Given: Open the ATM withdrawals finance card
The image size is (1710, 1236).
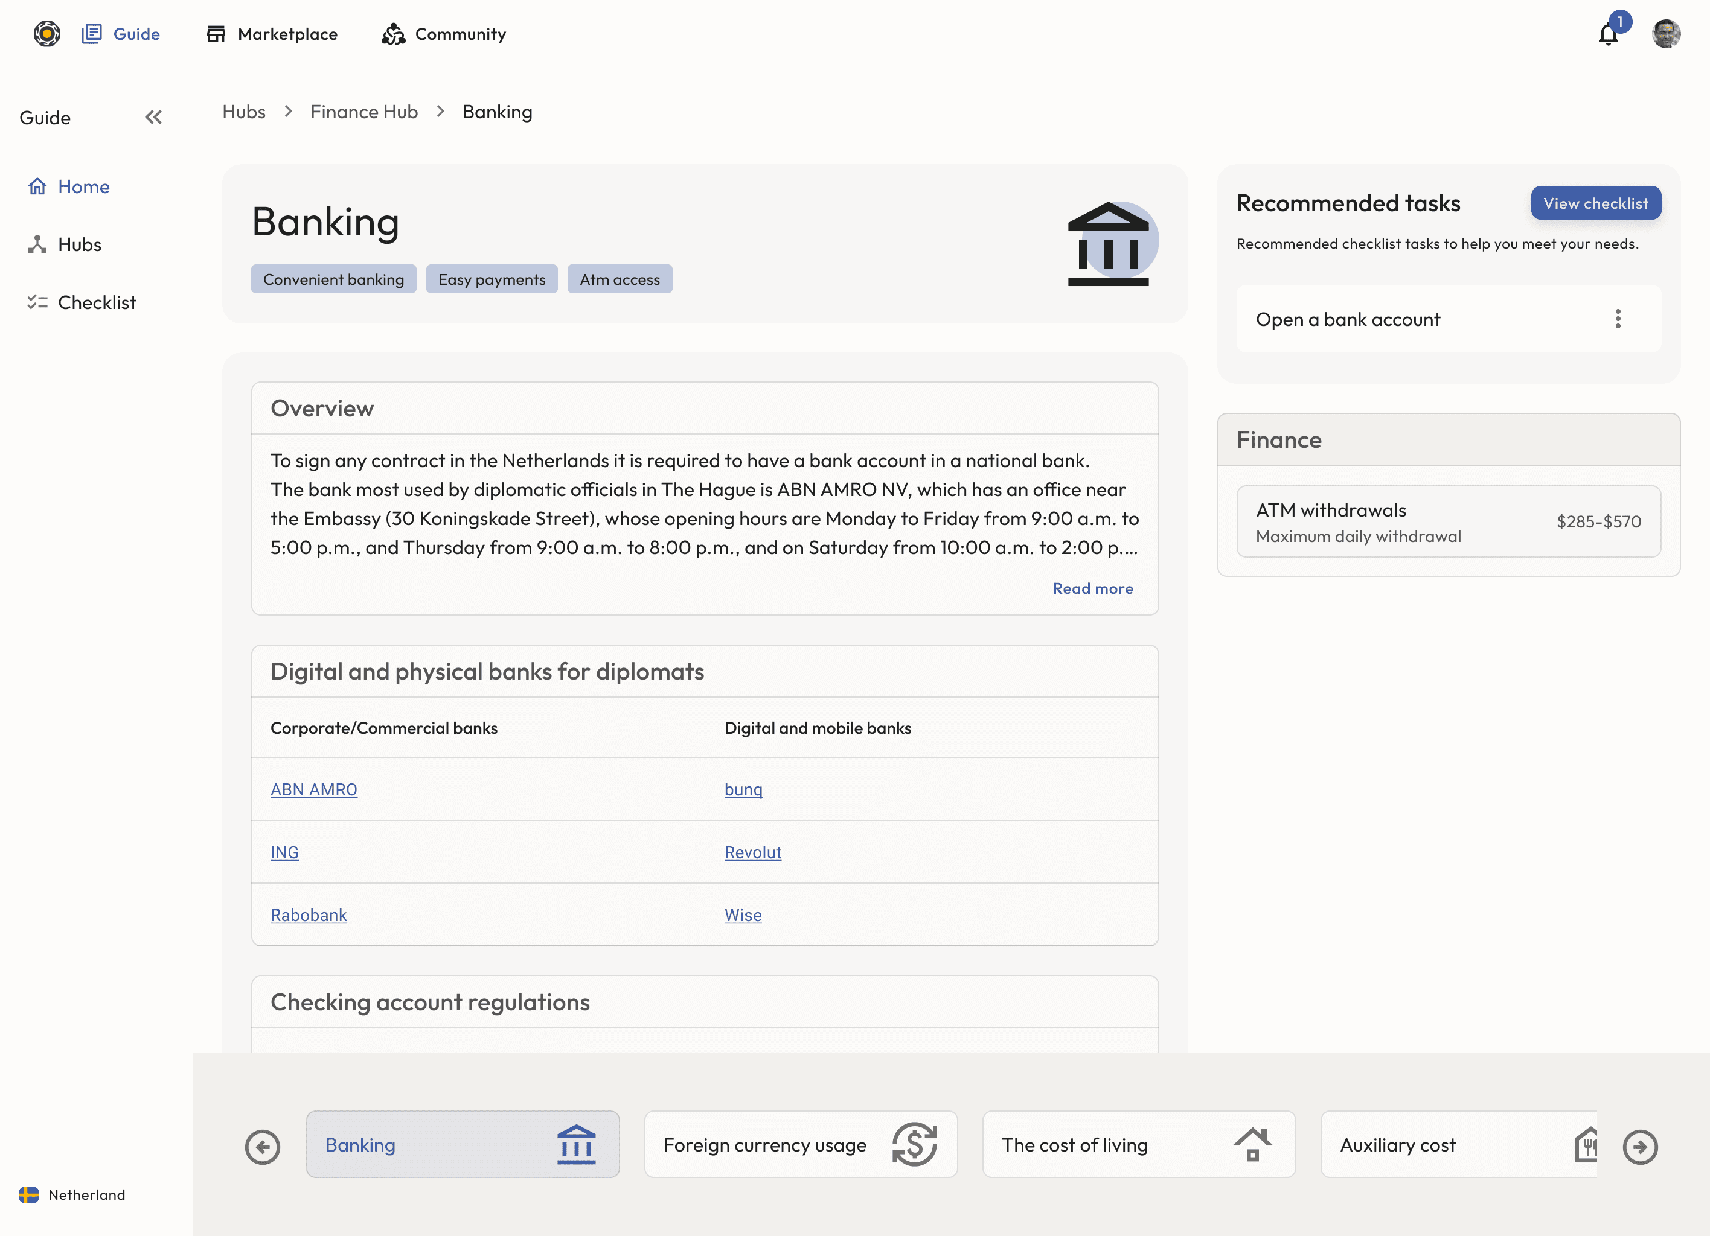Looking at the screenshot, I should [1447, 521].
